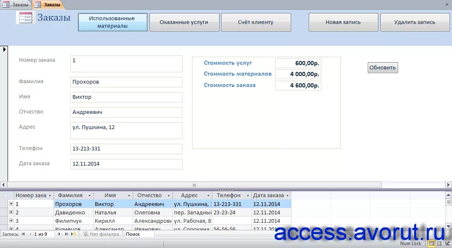Click the record selector arrow on the left edge
The height and width of the screenshot is (248, 452).
(5, 49)
